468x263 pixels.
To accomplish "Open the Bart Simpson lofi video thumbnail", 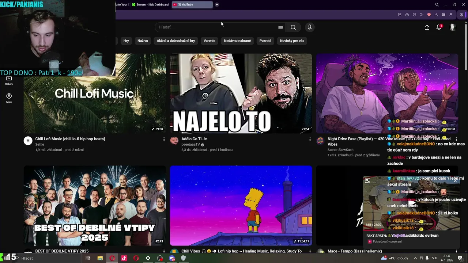I will pos(241,205).
